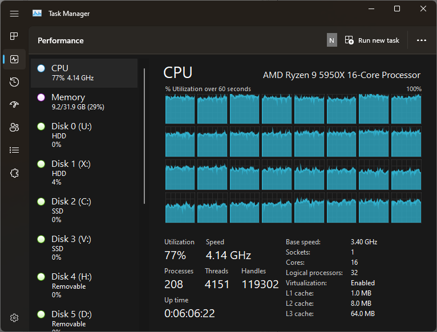Image resolution: width=437 pixels, height=332 pixels.
Task: Select Disk 0 (U:) HDD entry
Action: (84, 135)
